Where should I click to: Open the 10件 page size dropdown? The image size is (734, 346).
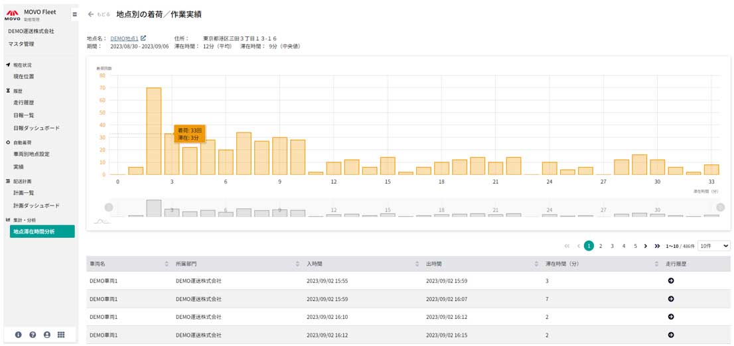pos(714,246)
